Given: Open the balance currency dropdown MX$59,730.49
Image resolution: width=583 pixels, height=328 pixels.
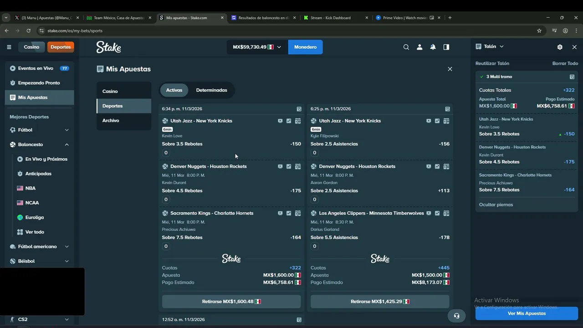Looking at the screenshot, I should pyautogui.click(x=257, y=47).
